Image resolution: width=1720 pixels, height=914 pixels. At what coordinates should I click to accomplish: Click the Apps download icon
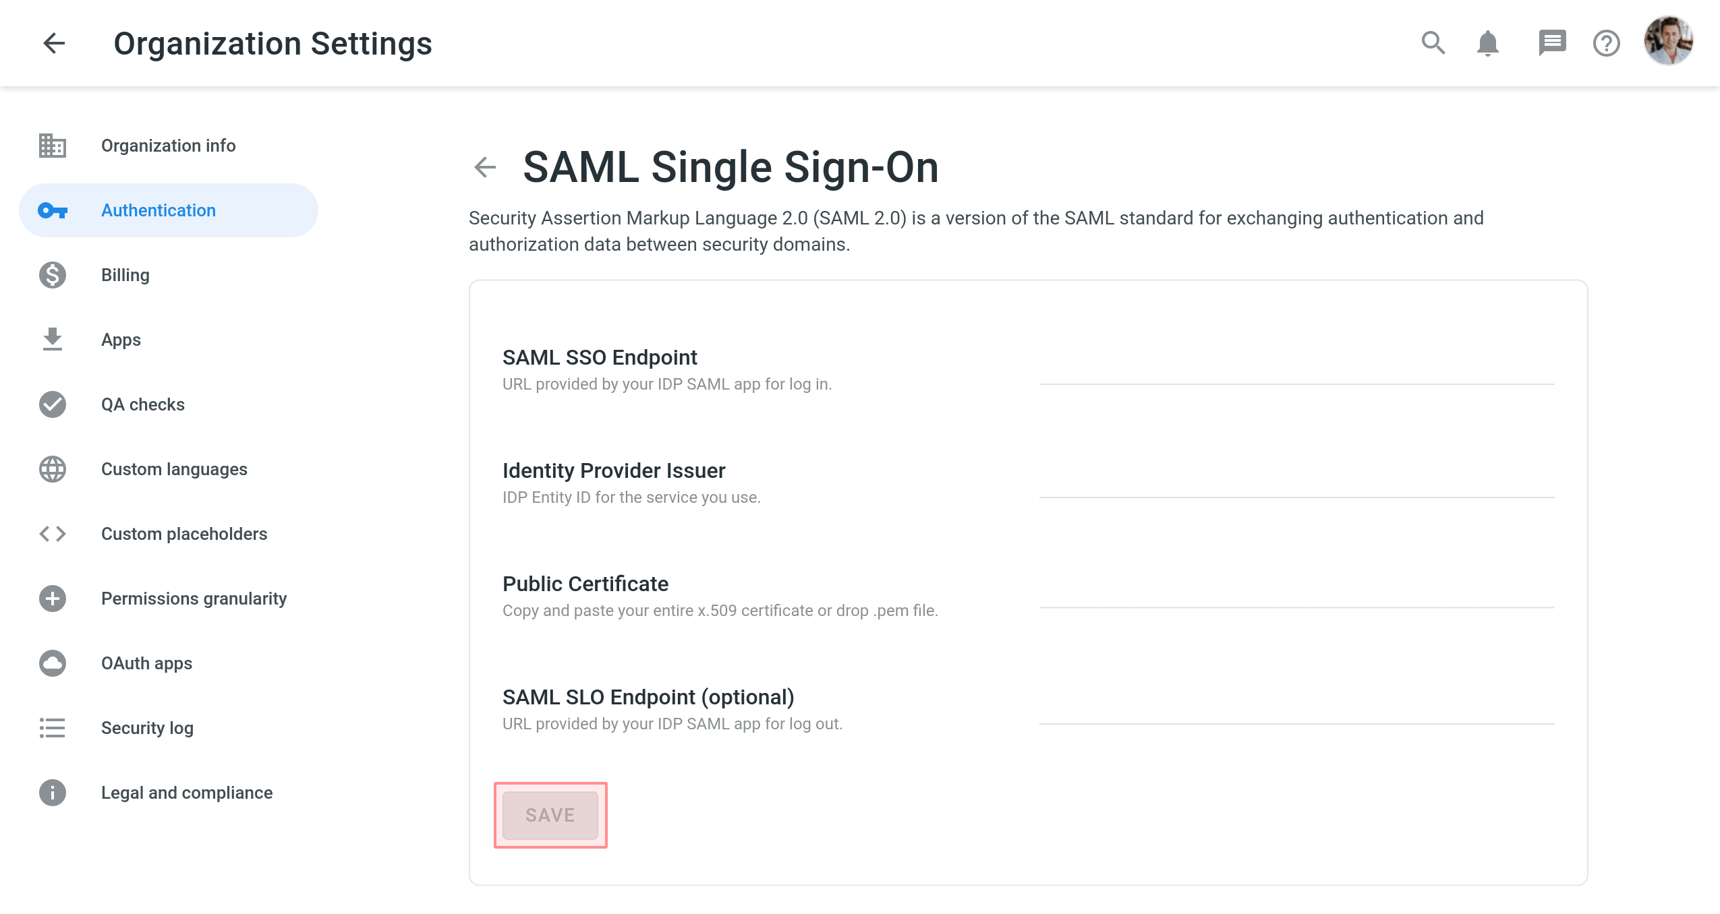coord(53,339)
